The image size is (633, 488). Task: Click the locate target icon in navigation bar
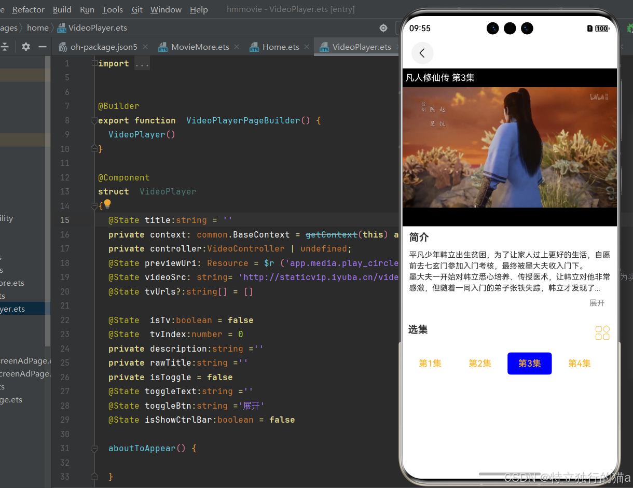click(x=383, y=28)
